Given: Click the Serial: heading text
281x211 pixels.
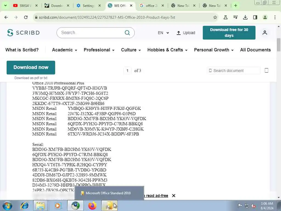Looking at the screenshot, I should point(38,145).
